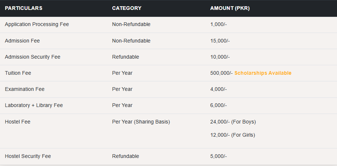337x166 pixels.
Task: Click the Tuition Fee row label
Action: click(18, 73)
